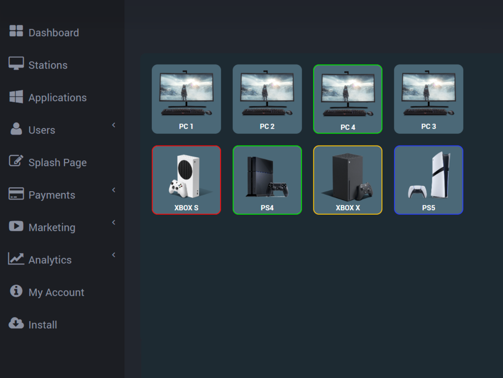503x378 pixels.
Task: Click the Marketing video play icon
Action: tap(16, 226)
